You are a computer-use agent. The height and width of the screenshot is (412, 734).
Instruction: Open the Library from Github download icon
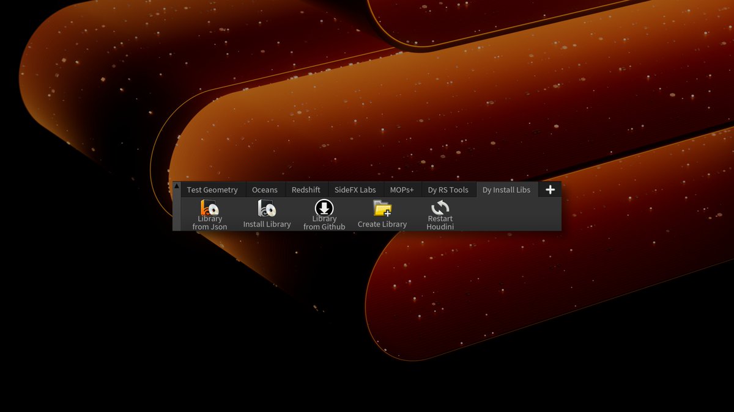pos(324,208)
